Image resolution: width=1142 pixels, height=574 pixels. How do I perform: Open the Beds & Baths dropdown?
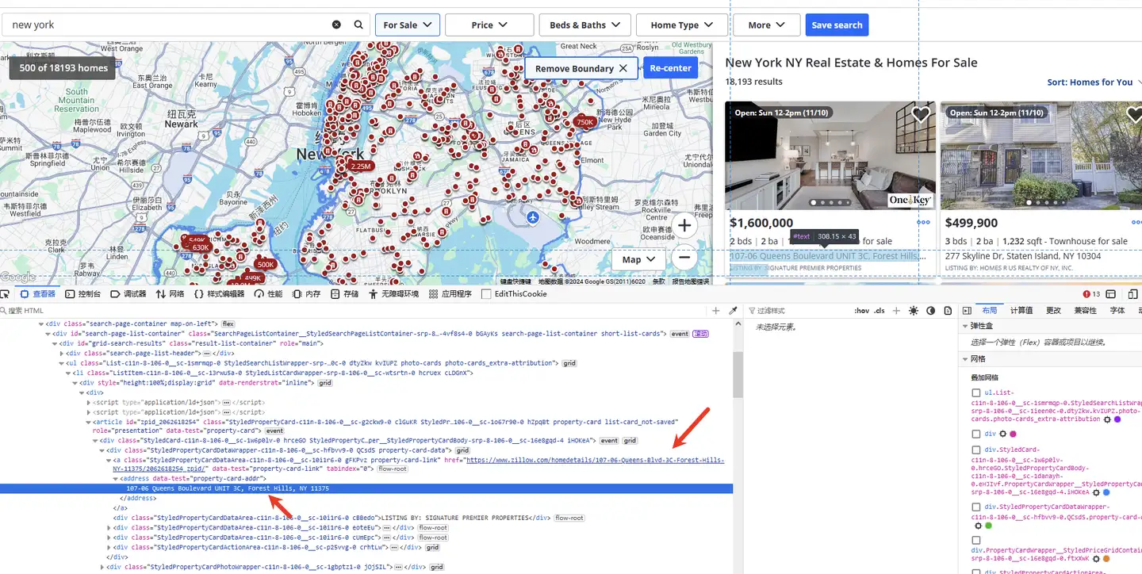point(584,25)
